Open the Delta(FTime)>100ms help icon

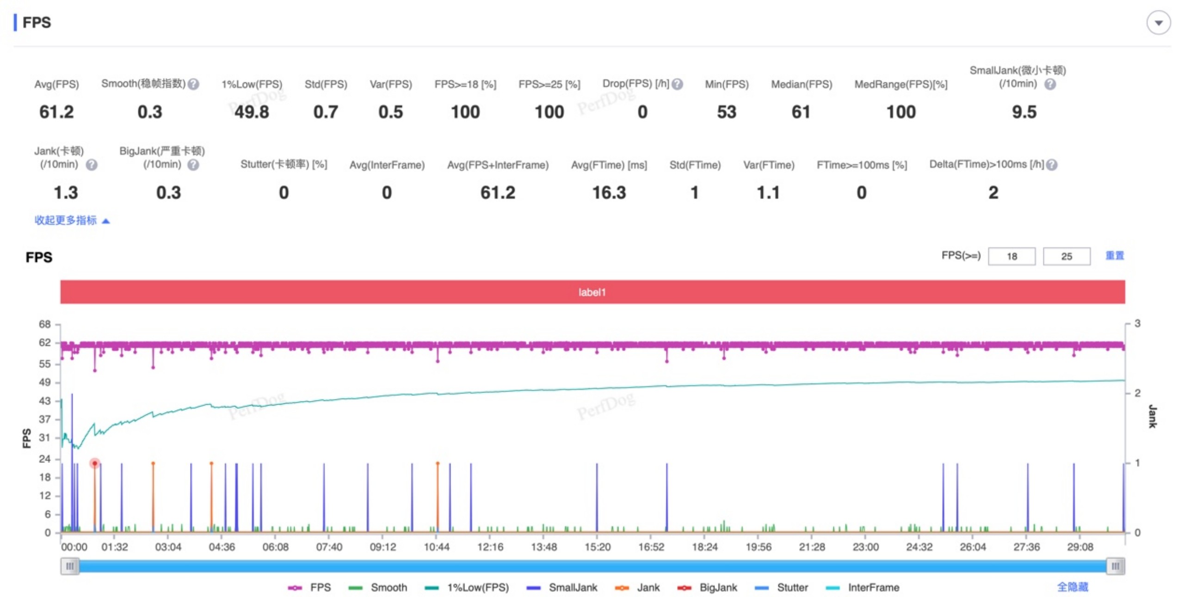tap(1051, 165)
